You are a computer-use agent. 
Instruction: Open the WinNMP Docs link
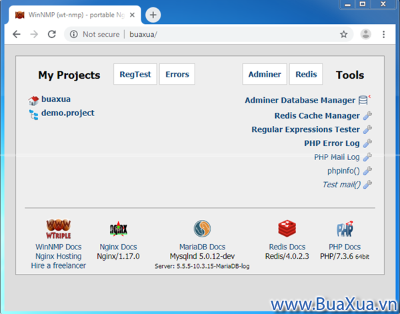pos(59,247)
